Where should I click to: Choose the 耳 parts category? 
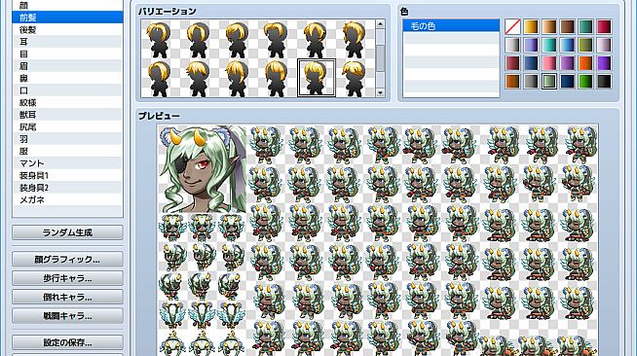pos(67,42)
